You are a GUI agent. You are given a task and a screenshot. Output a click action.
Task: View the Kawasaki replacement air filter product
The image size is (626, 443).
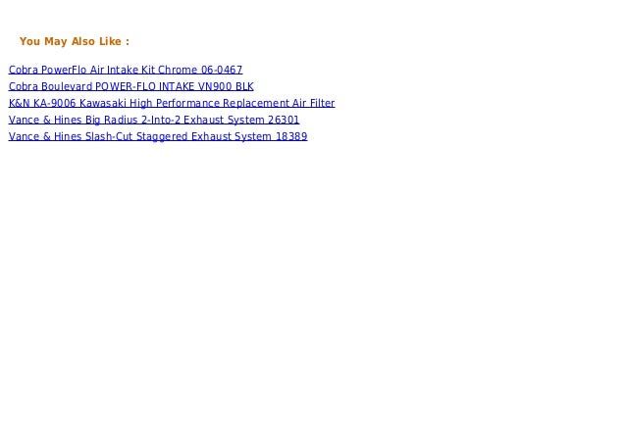172,103
